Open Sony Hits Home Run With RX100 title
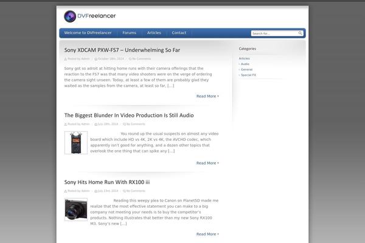The height and width of the screenshot is (243, 365). coord(107,182)
